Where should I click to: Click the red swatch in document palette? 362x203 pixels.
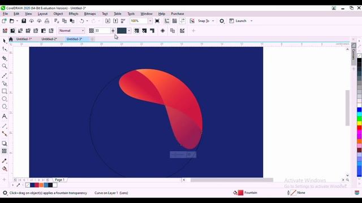click(37, 185)
